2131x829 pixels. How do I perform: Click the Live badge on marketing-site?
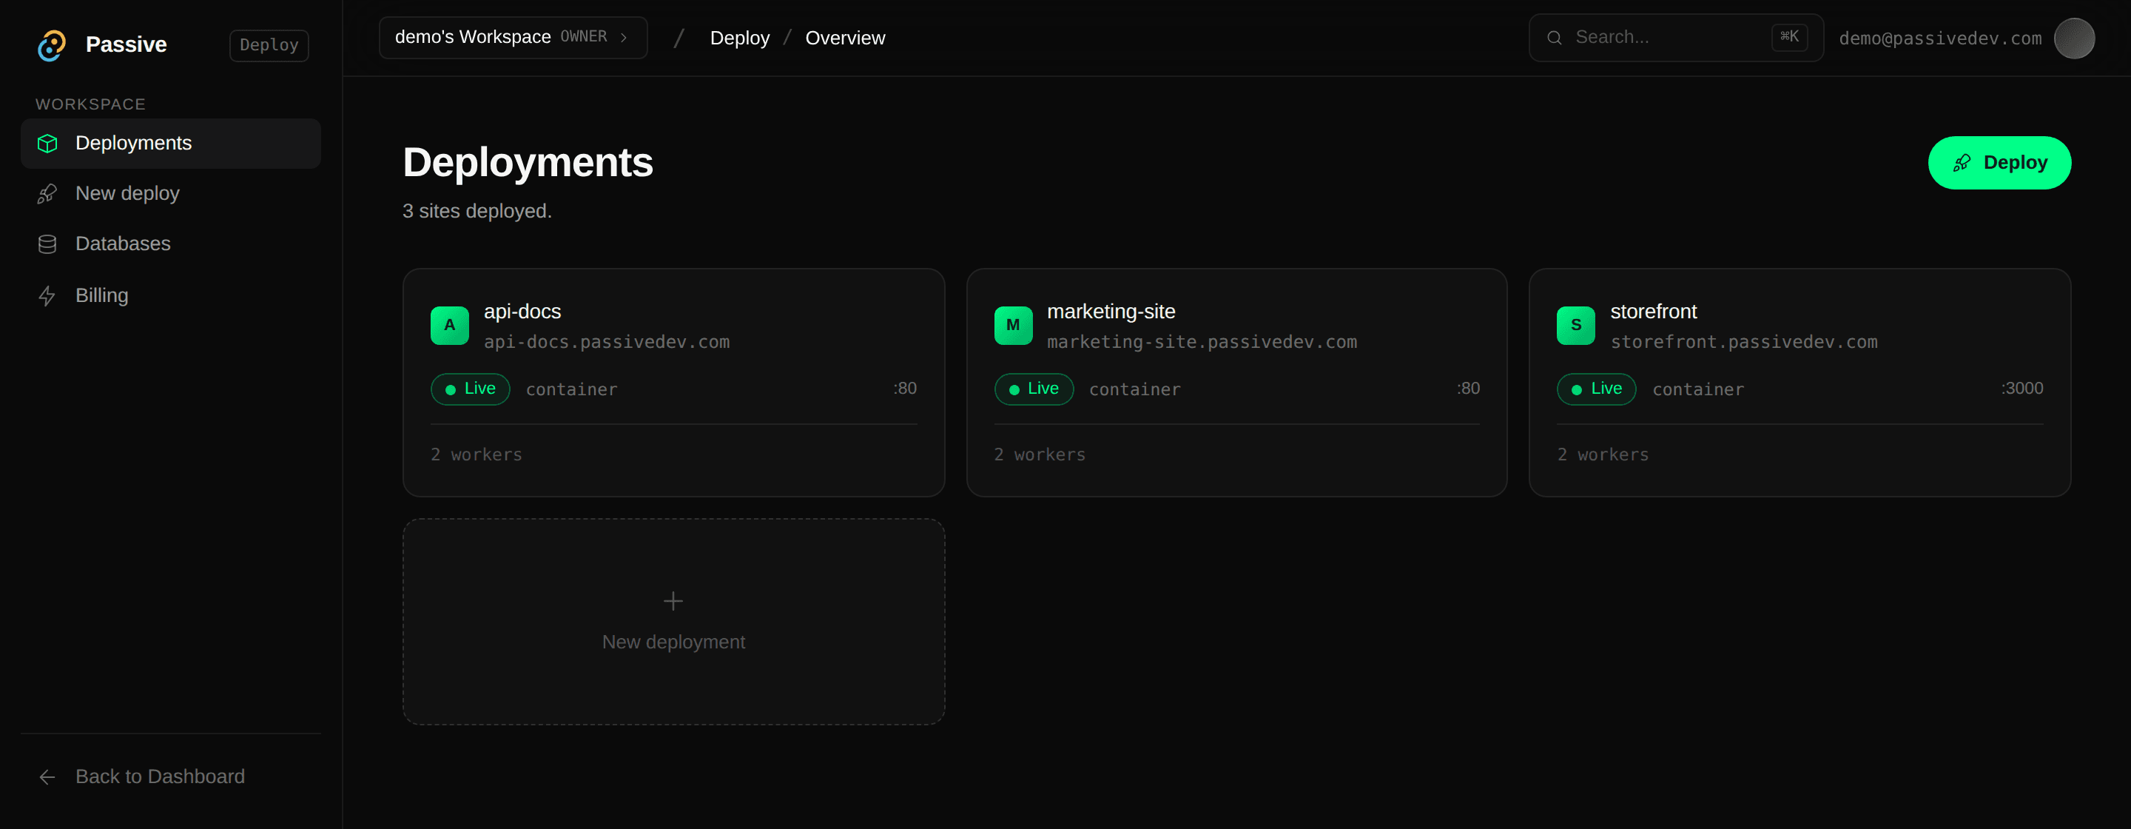[1033, 389]
